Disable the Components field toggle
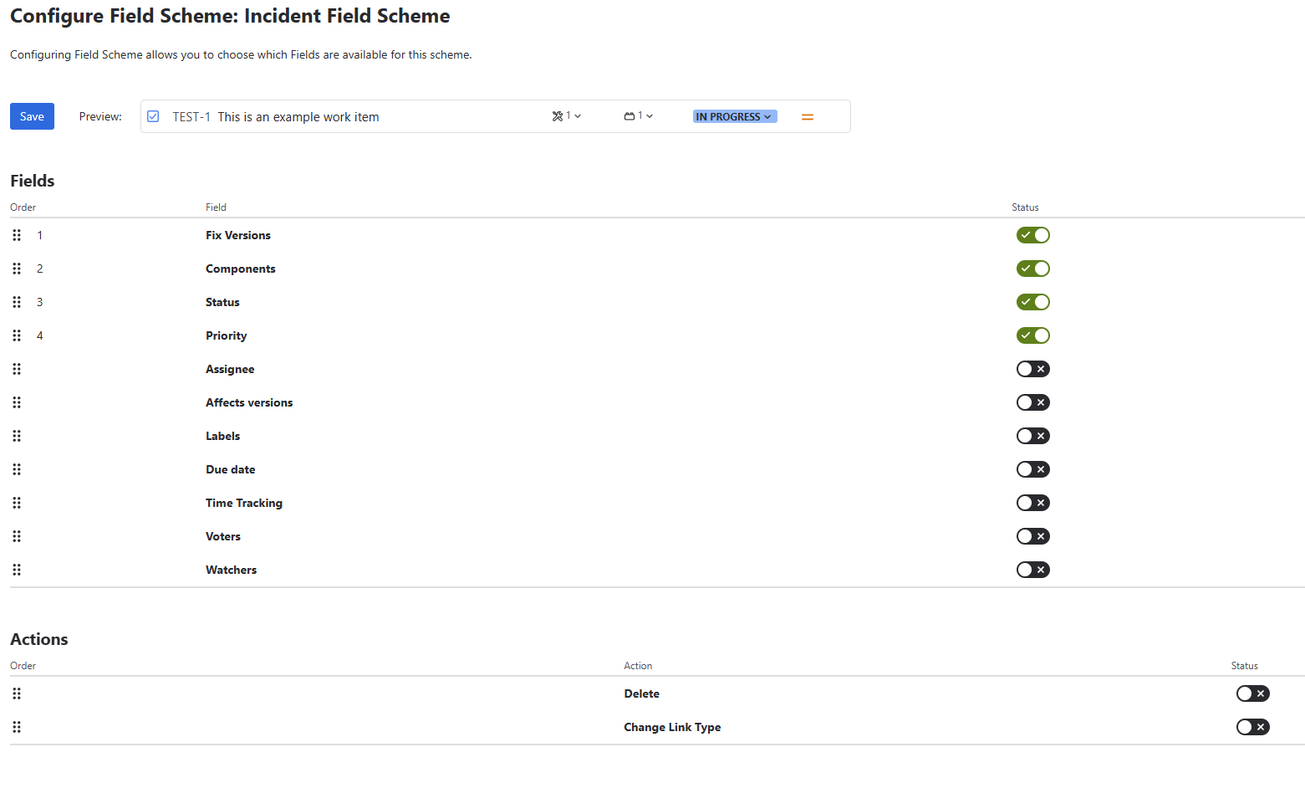Image resolution: width=1305 pixels, height=788 pixels. click(x=1033, y=269)
